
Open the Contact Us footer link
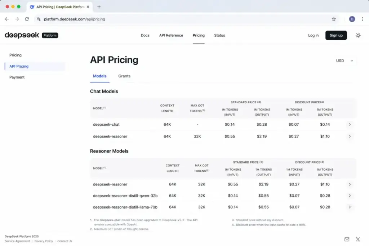tap(65, 241)
